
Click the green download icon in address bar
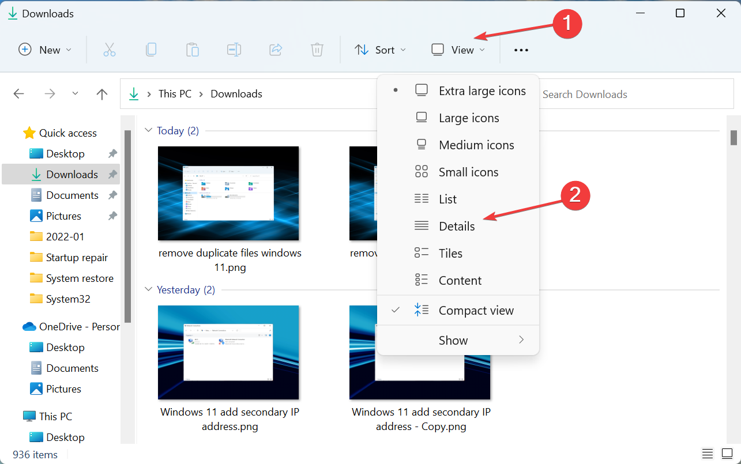tap(134, 94)
